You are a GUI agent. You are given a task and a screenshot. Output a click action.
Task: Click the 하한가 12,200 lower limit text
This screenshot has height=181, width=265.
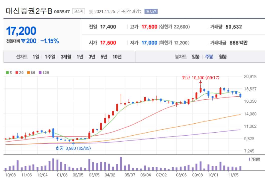(174, 43)
